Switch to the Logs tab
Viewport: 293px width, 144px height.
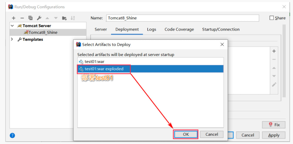click(151, 29)
